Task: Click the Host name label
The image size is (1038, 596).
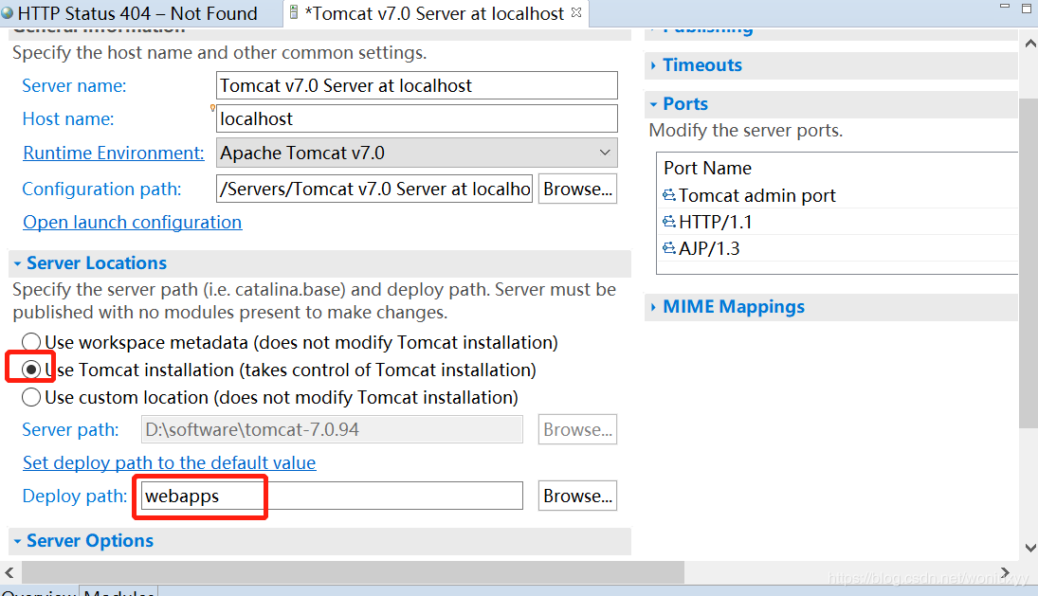Action: coord(68,119)
